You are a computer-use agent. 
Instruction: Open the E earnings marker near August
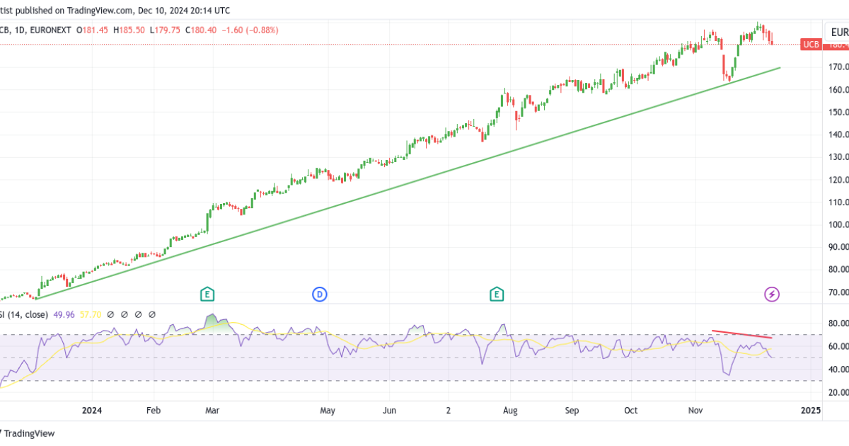pyautogui.click(x=496, y=295)
